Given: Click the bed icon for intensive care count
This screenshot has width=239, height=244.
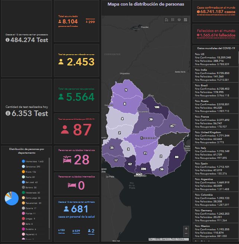Looking at the screenshot, I should pyautogui.click(x=68, y=160).
